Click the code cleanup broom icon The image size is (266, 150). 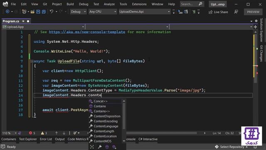(x=75, y=133)
